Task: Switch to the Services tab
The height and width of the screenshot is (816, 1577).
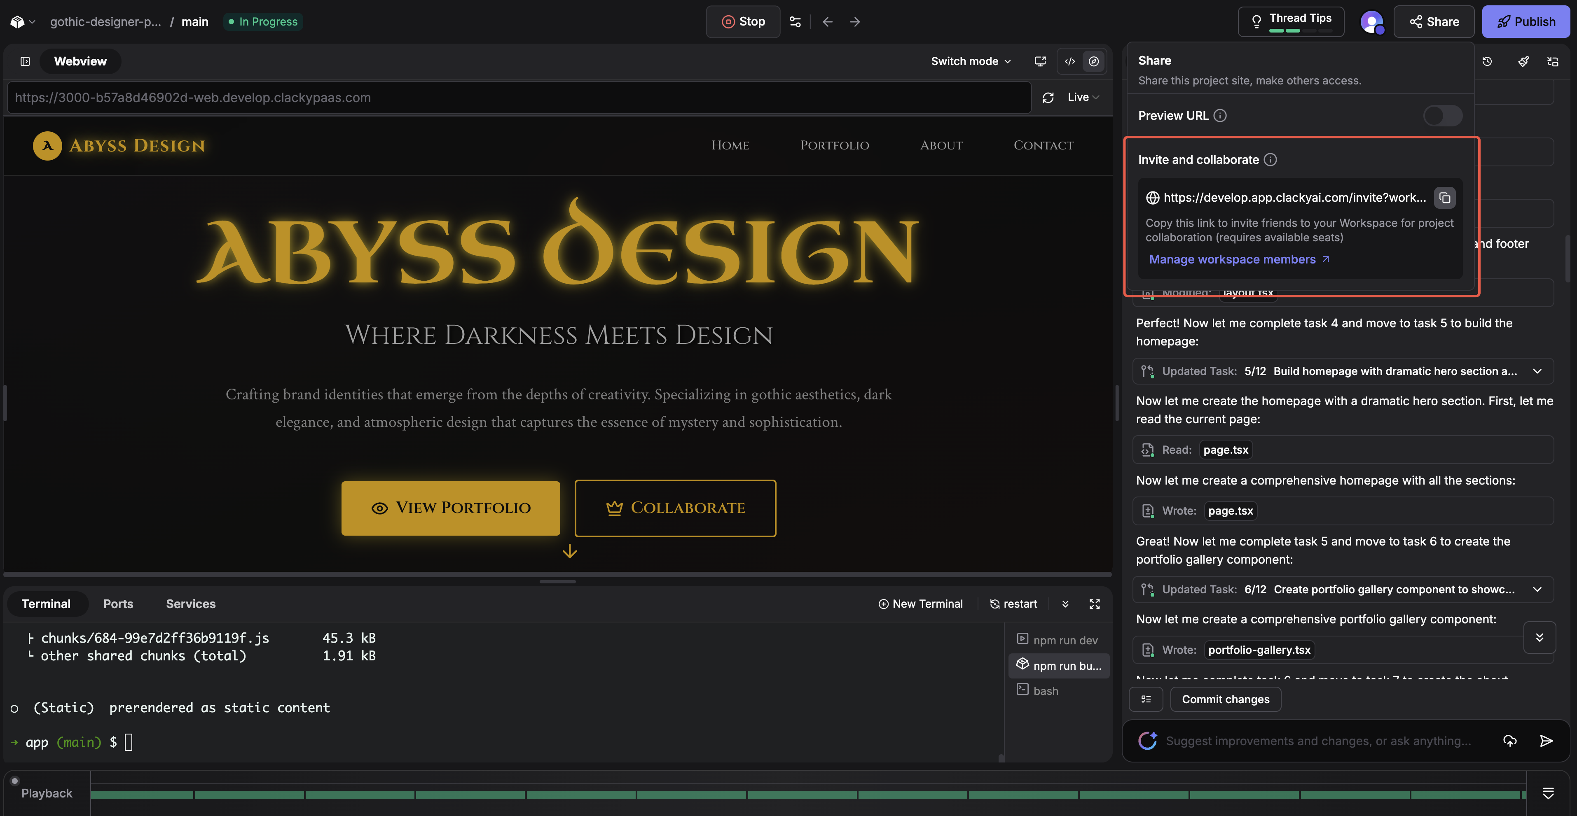Action: 190,604
